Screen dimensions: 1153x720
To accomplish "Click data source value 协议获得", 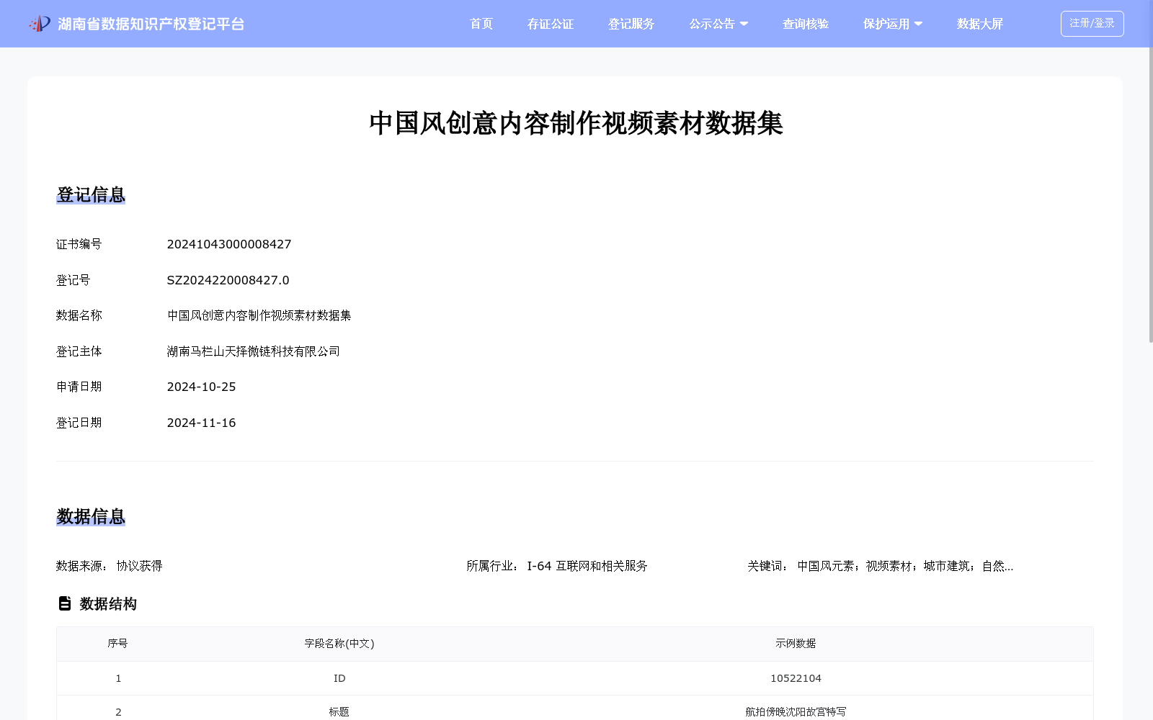I will pos(140,566).
